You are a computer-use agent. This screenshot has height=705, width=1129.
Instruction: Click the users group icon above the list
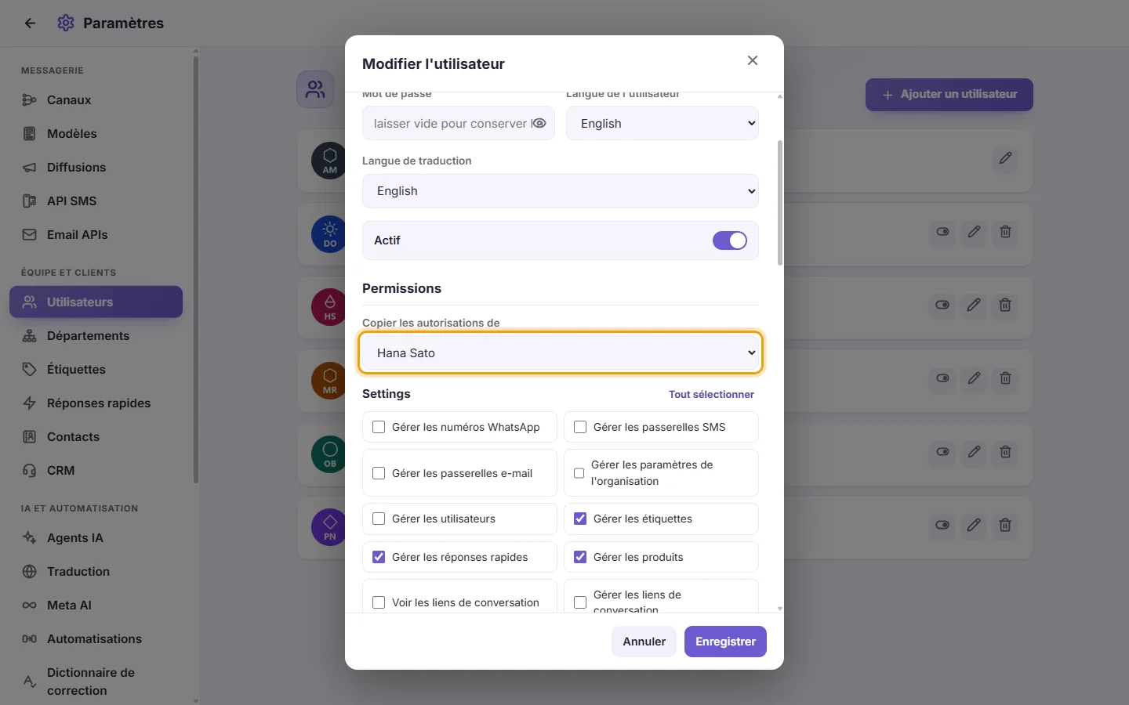tap(315, 89)
